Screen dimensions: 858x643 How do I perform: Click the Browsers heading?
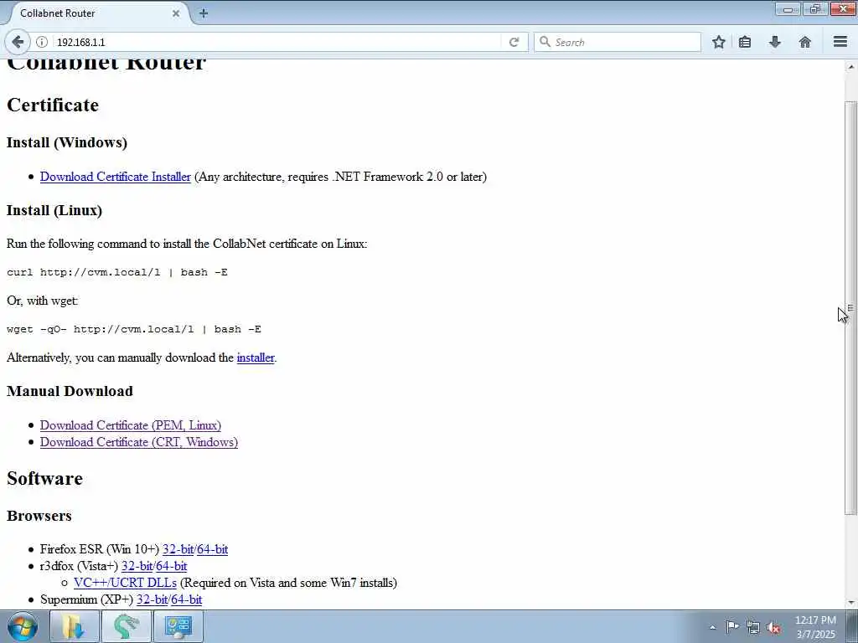tap(39, 516)
